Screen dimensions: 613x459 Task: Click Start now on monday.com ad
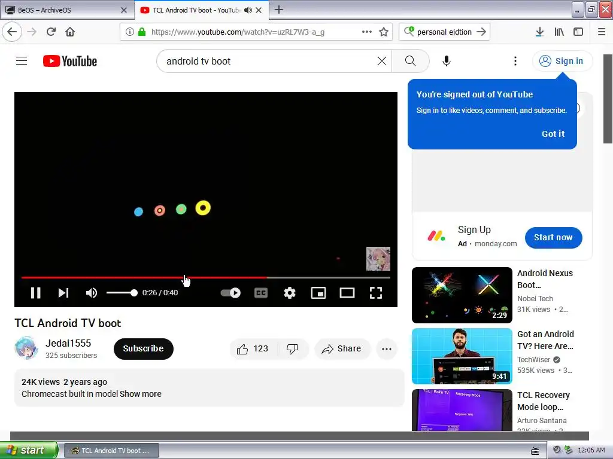[x=553, y=237]
